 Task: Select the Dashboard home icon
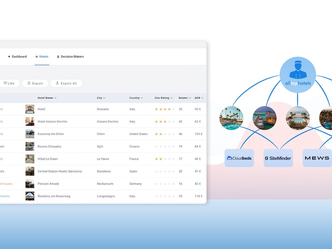pyautogui.click(x=9, y=56)
